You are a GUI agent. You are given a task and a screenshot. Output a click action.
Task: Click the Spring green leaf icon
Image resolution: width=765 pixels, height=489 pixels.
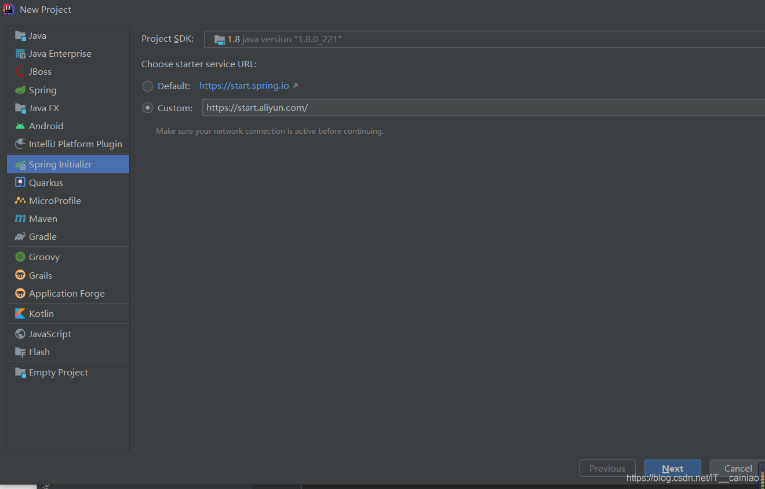coord(20,90)
